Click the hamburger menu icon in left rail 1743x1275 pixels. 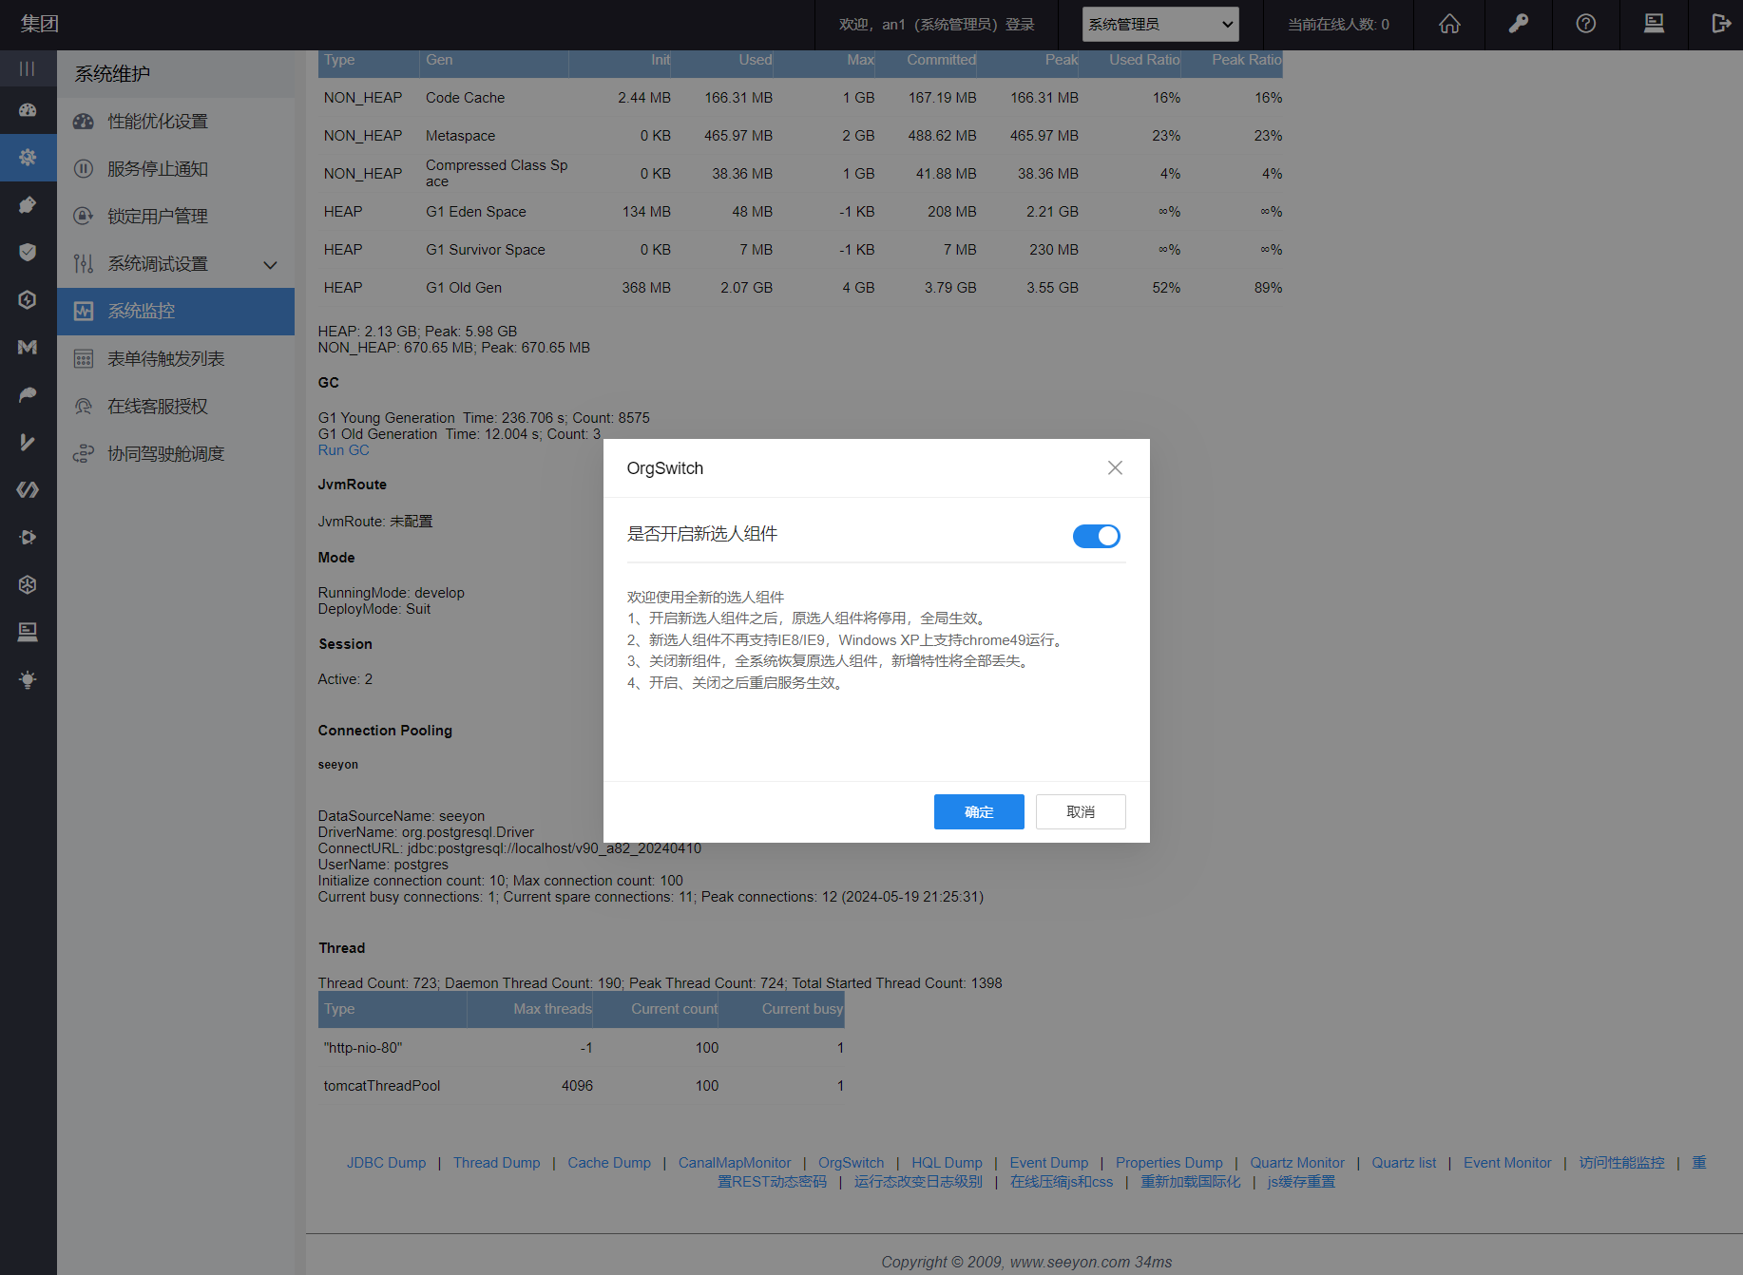(x=28, y=68)
